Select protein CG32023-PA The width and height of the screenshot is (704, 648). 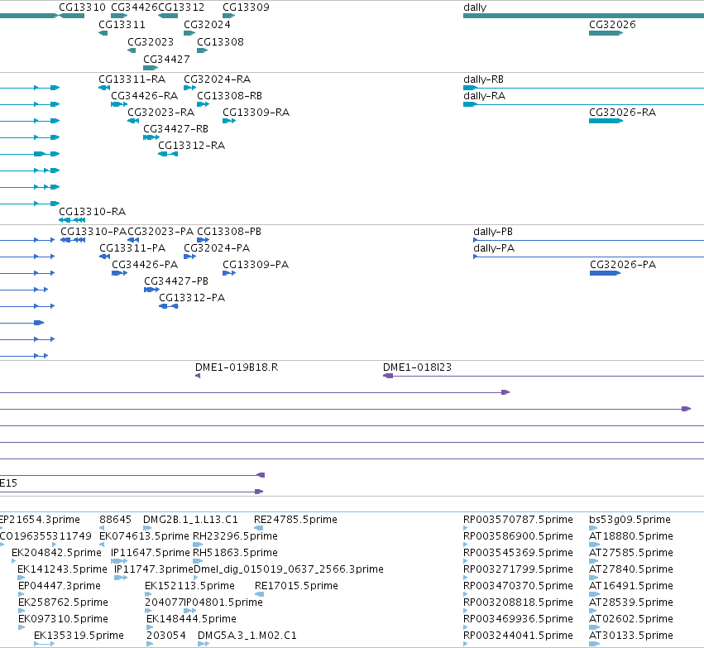coord(160,232)
